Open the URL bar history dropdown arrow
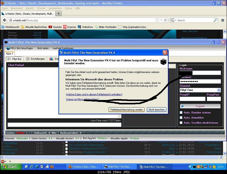The width and height of the screenshot is (227, 174). click(x=162, y=20)
